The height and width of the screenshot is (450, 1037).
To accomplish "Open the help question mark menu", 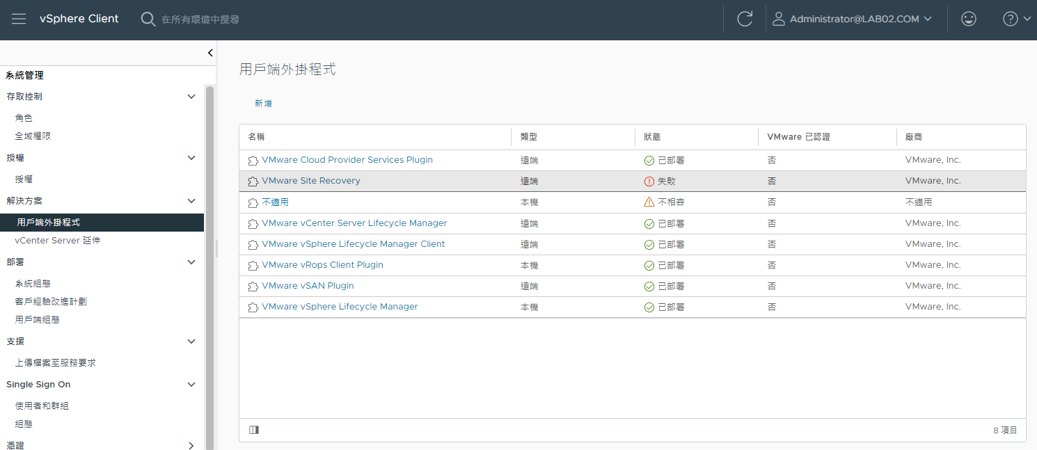I will [1010, 19].
